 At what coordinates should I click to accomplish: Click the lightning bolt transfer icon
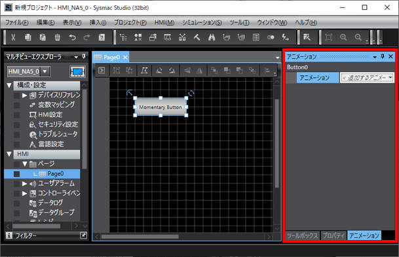(285, 37)
